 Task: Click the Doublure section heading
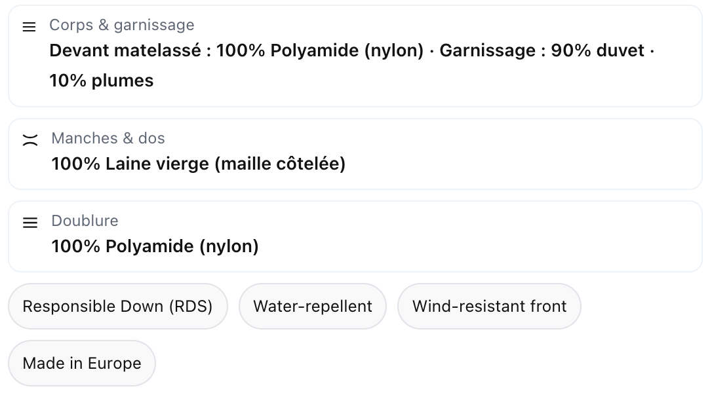coord(85,221)
